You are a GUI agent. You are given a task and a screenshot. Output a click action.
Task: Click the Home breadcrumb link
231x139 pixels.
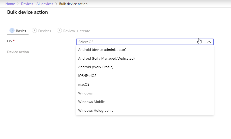pos(10,4)
